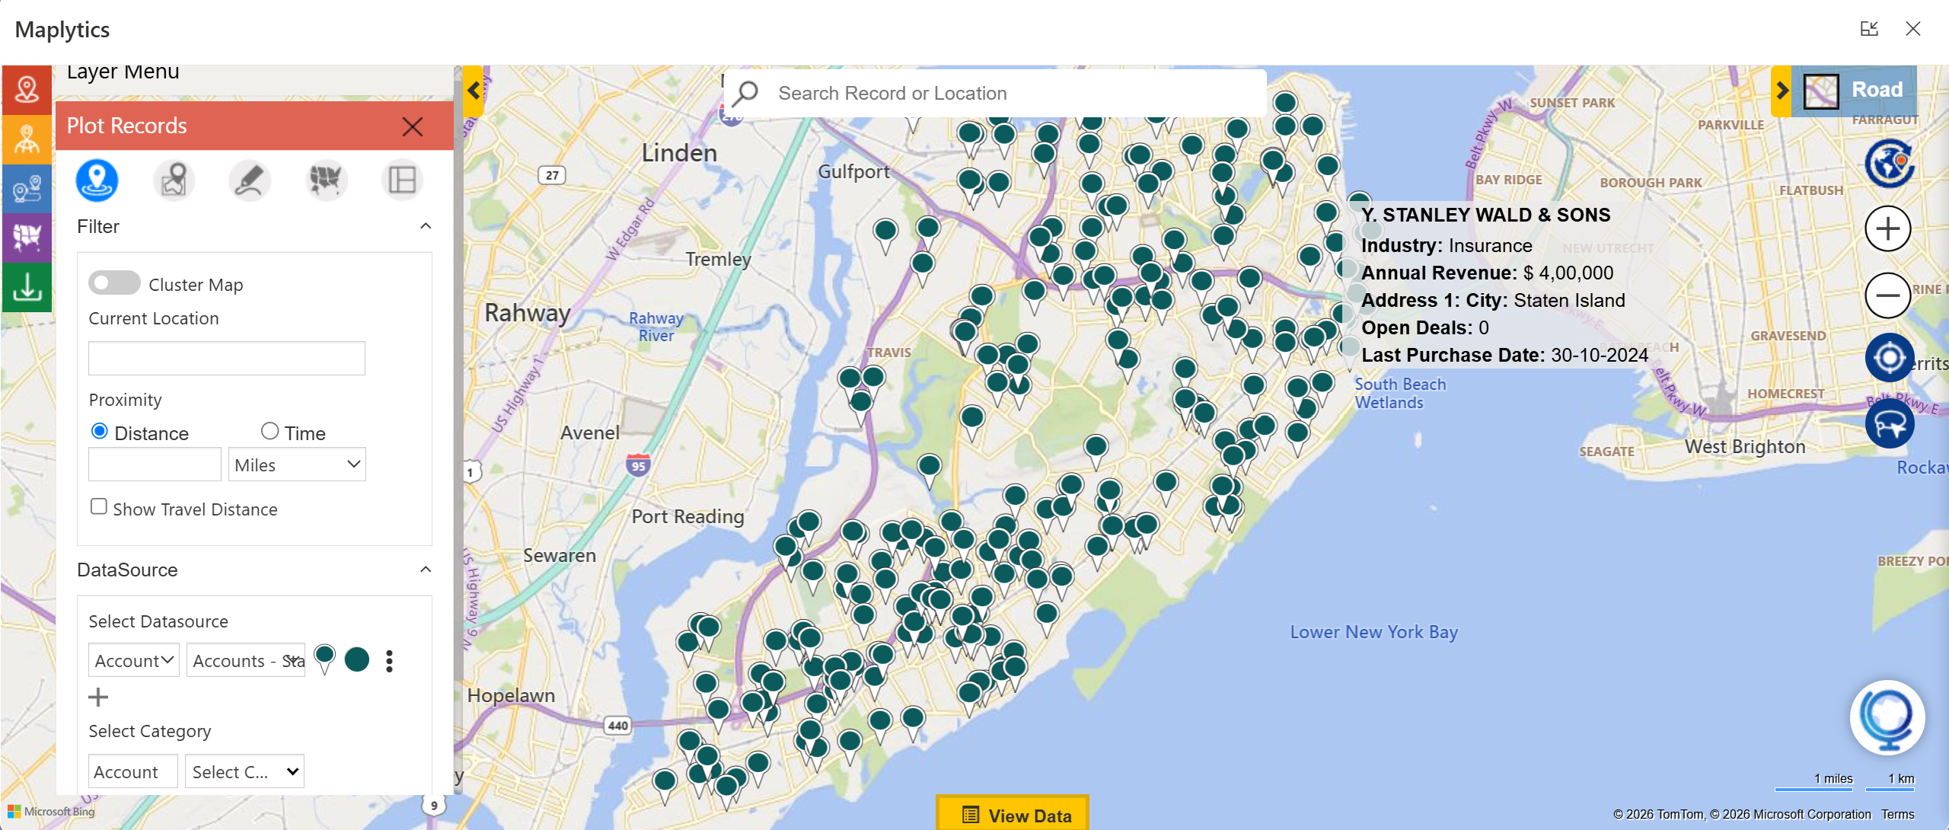Enable Show Travel Distance checkbox
1949x830 pixels.
point(98,506)
